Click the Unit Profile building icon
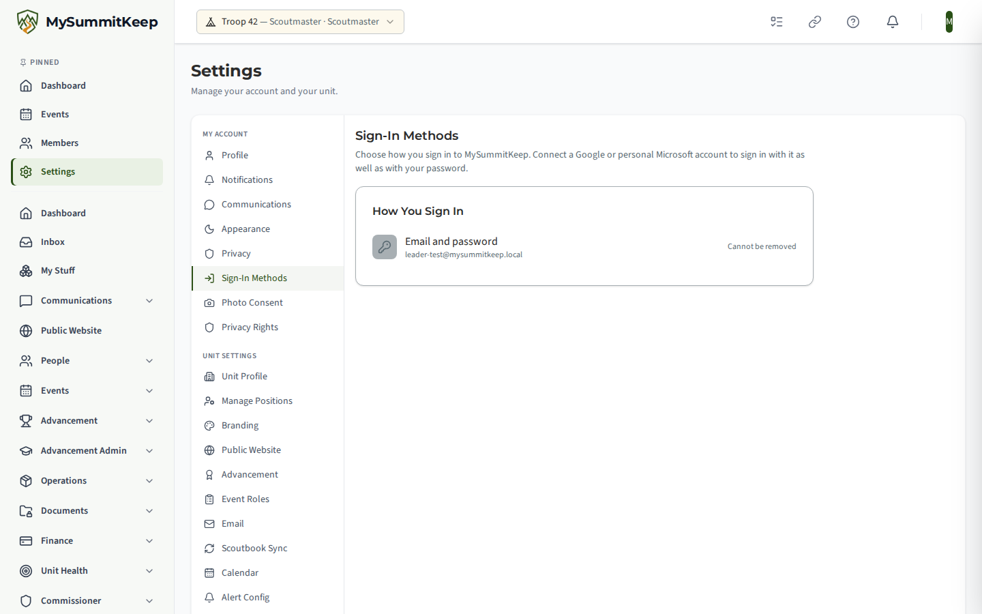 pos(209,377)
